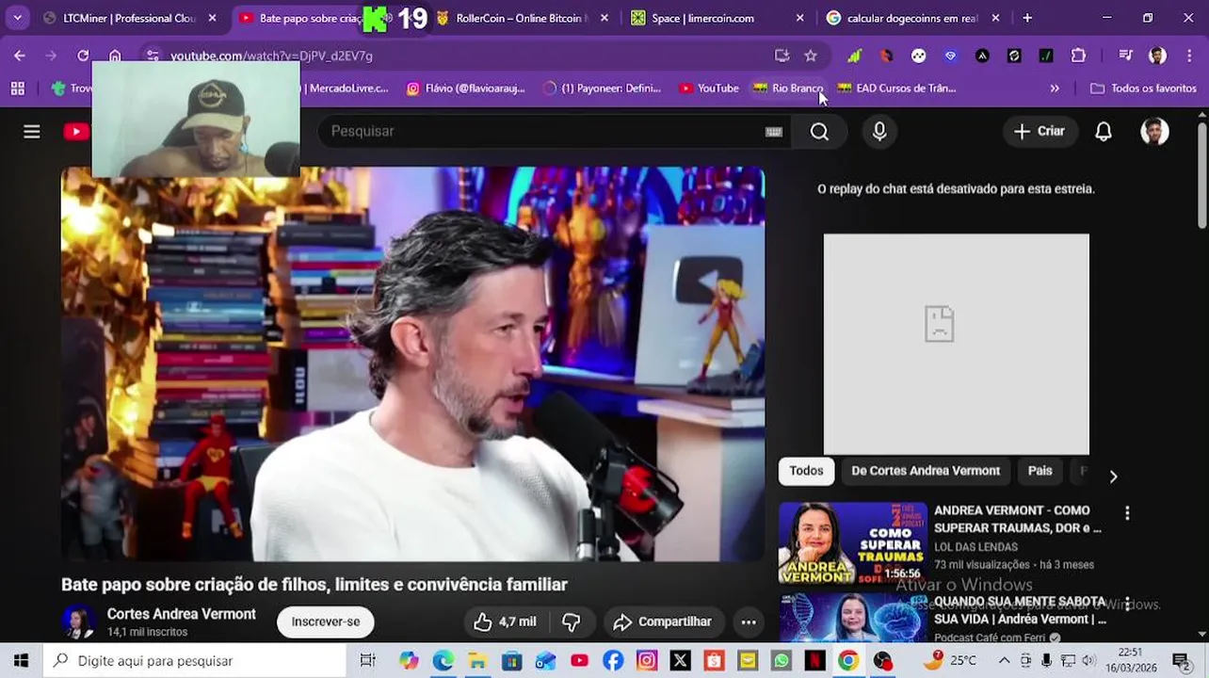
Task: Switch to LTCMiner tab
Action: click(x=131, y=18)
